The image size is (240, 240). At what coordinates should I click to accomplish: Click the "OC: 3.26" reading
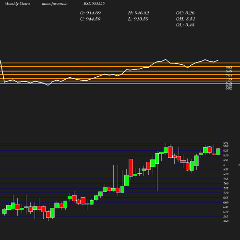click(x=185, y=13)
